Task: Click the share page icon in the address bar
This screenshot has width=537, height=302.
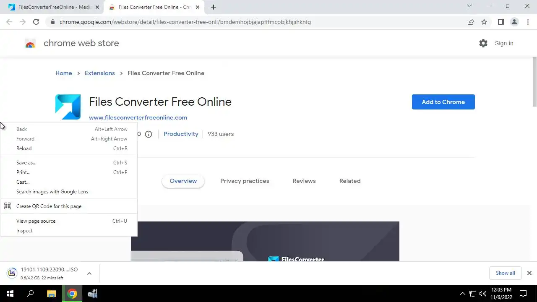Action: [x=471, y=22]
